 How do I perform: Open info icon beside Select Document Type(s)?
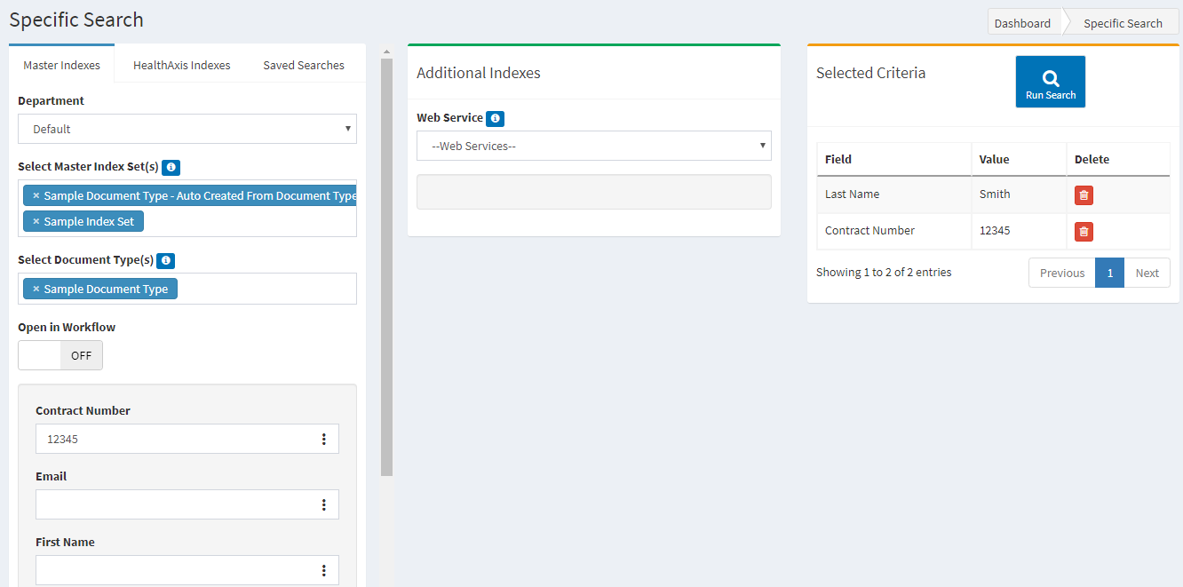(x=166, y=261)
